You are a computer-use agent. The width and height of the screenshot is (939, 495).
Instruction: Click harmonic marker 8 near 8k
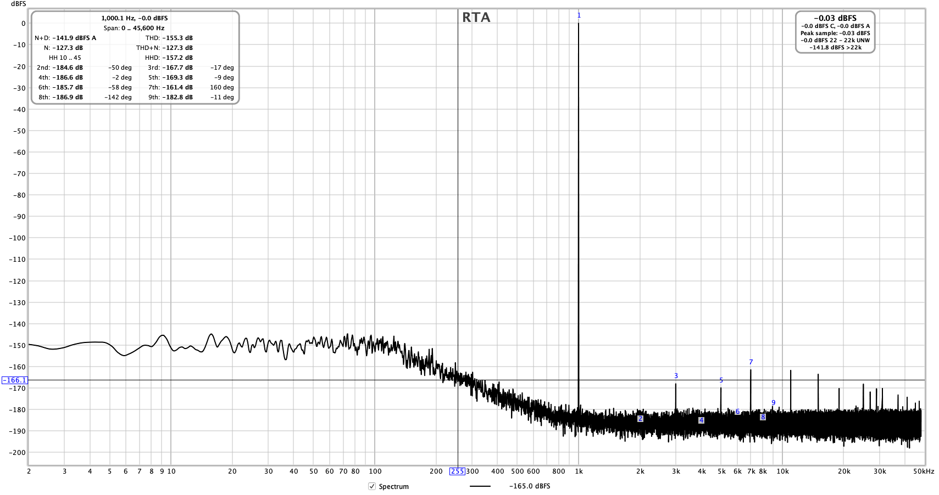coord(763,417)
